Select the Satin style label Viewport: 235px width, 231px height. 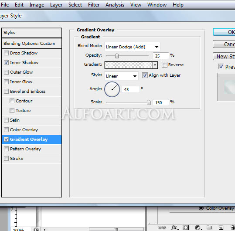pos(15,120)
